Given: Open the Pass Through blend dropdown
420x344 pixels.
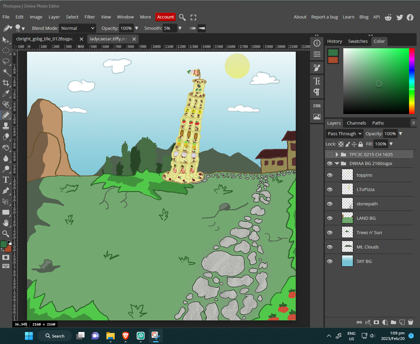Looking at the screenshot, I should (x=344, y=133).
